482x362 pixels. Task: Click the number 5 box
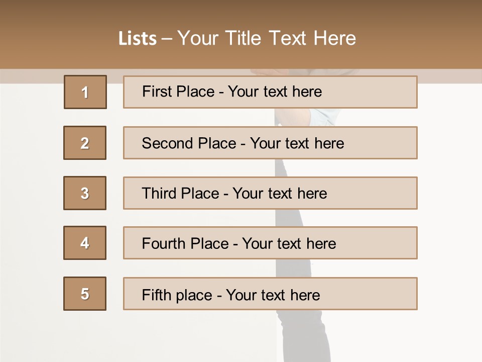pos(85,294)
